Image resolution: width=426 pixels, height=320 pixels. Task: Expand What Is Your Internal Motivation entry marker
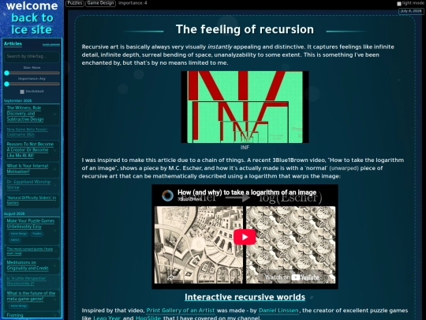[55, 169]
